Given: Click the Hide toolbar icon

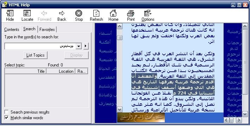Looking at the screenshot, I should coord(10,13).
